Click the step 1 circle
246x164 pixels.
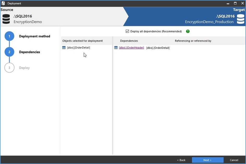[x=9, y=36]
